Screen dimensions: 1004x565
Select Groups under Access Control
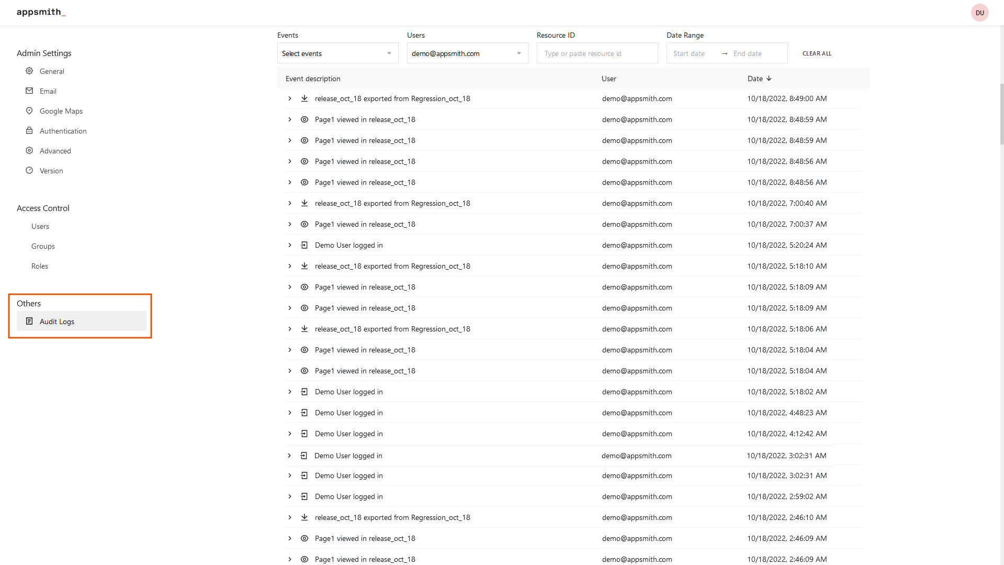click(42, 246)
